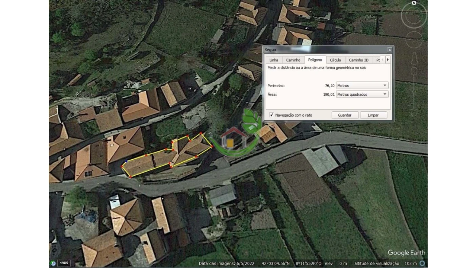This screenshot has width=476, height=268.
Task: Click the right tab scroll arrow
Action: (x=387, y=60)
